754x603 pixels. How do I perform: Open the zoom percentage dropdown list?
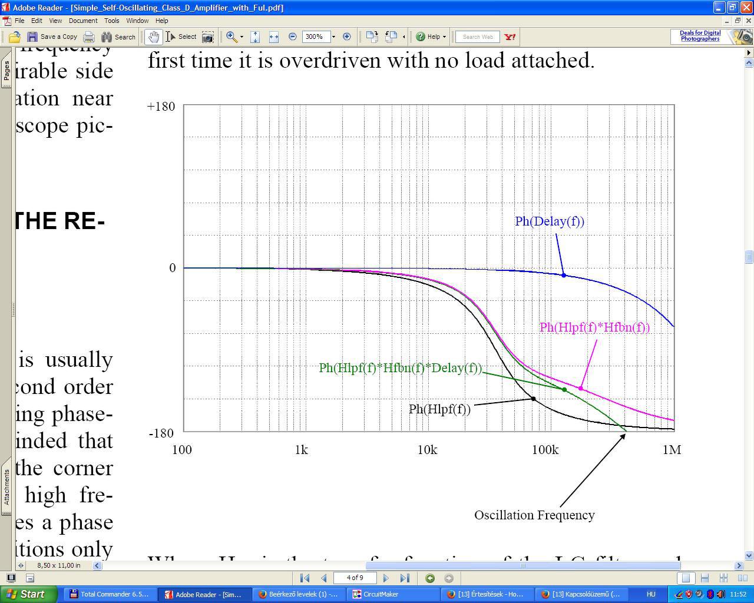click(333, 37)
